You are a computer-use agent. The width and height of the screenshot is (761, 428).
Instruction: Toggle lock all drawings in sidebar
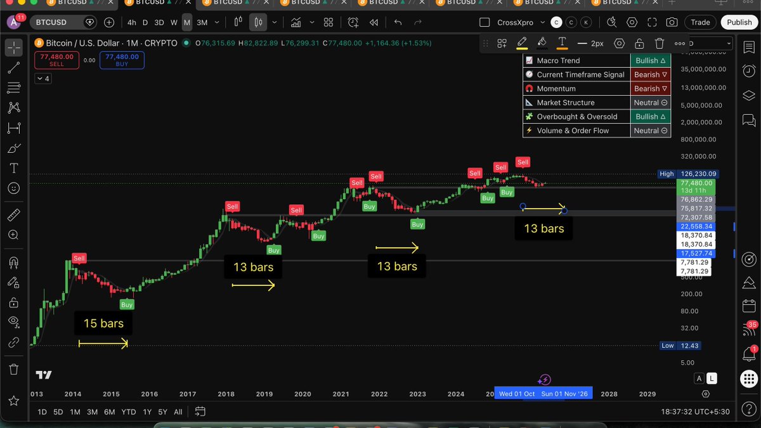(x=13, y=302)
